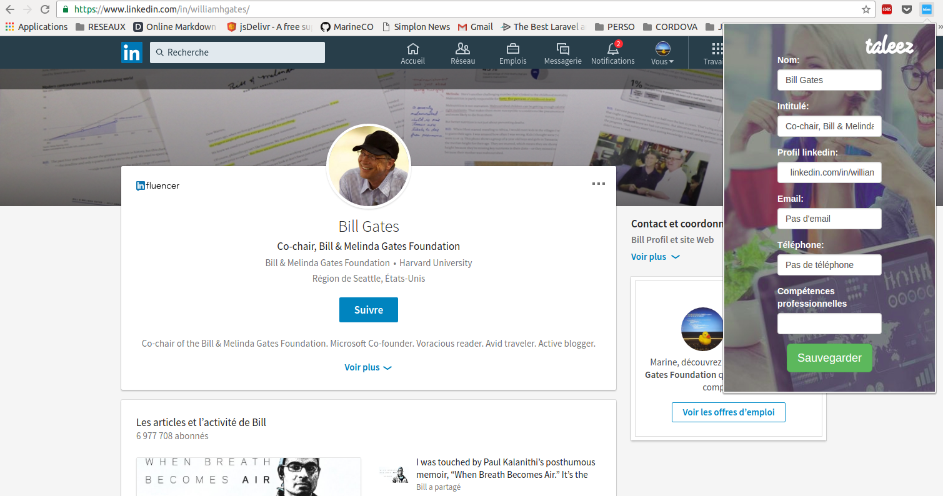The height and width of the screenshot is (496, 943).
Task: Click the Téléphone input field
Action: pyautogui.click(x=829, y=265)
